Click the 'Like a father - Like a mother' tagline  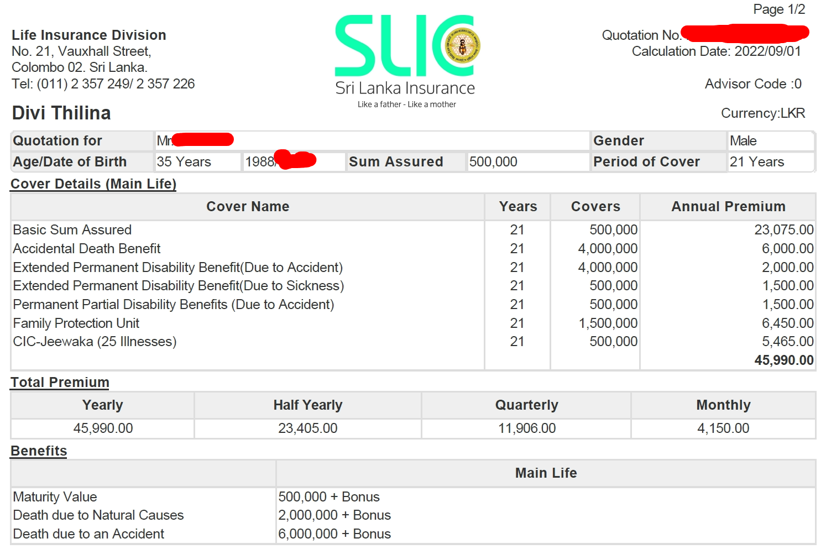point(407,104)
